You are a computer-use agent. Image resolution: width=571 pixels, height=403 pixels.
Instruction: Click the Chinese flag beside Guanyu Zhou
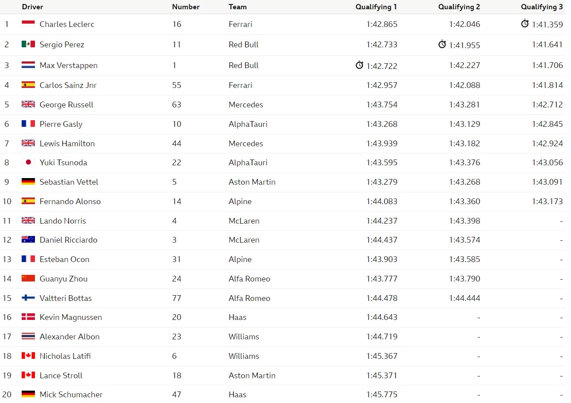(28, 278)
